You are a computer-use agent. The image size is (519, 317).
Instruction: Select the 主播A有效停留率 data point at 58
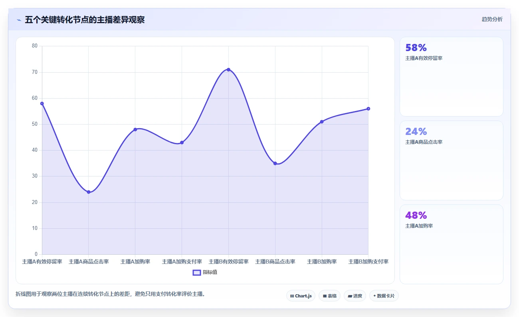click(42, 103)
